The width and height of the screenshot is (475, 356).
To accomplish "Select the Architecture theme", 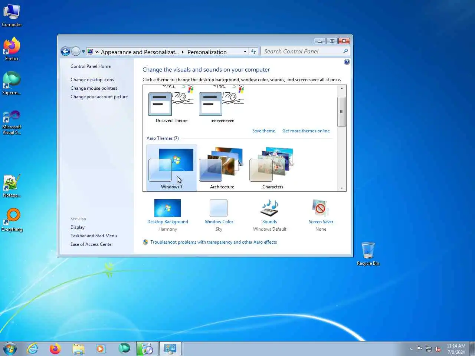I will [222, 168].
